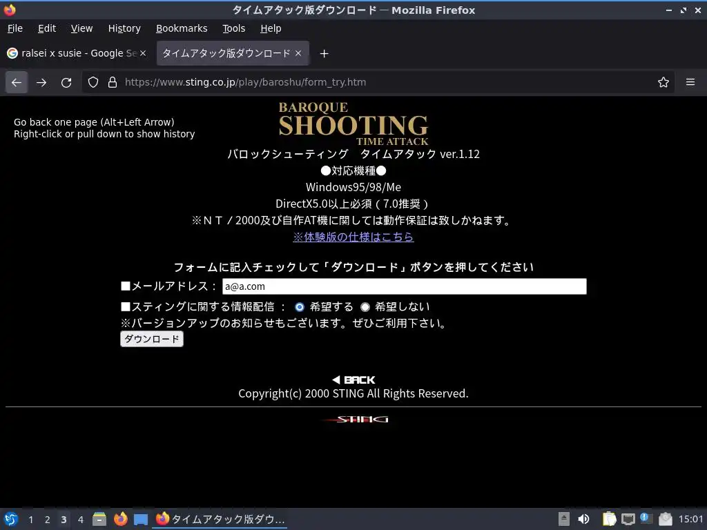Screen dimensions: 707x530
Task: Close the タイムアタック版ダウンロード tab
Action: click(x=298, y=53)
